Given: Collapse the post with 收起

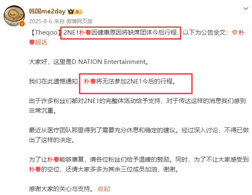Looking at the screenshot, I should click(x=104, y=189).
